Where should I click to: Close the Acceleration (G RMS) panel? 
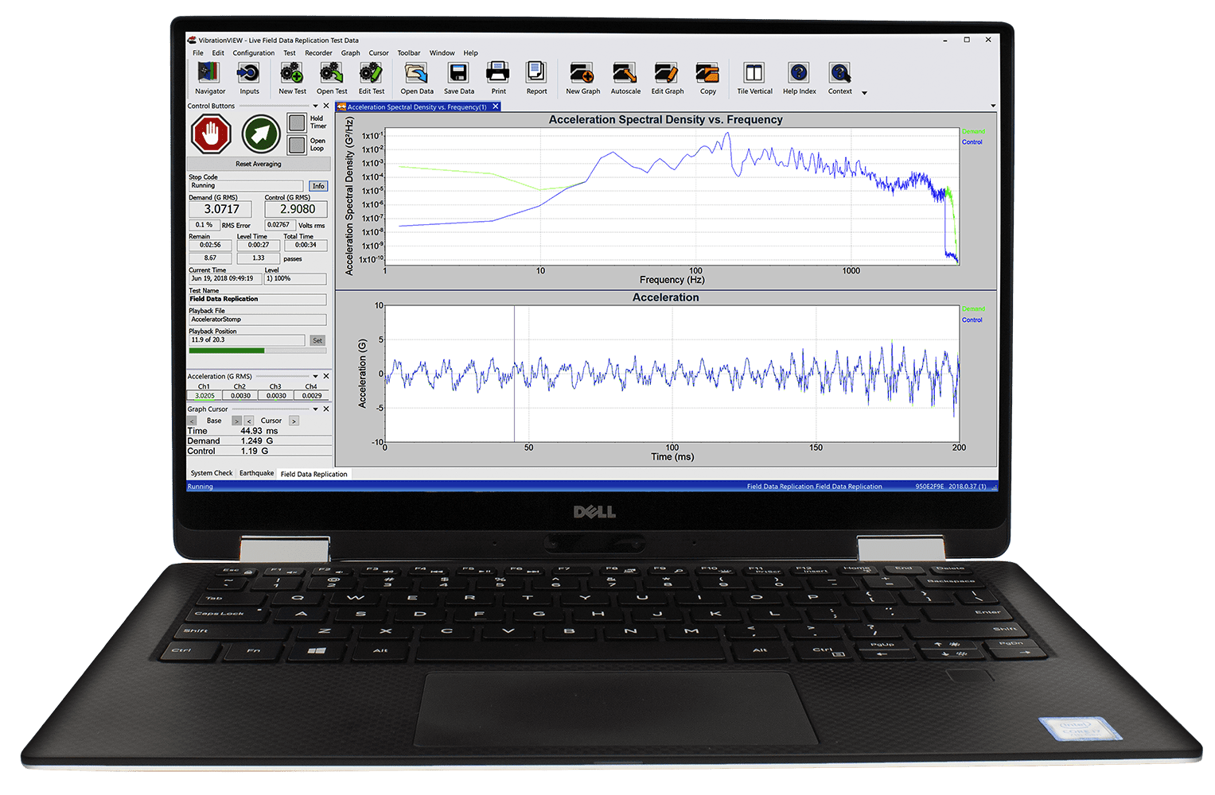point(326,376)
